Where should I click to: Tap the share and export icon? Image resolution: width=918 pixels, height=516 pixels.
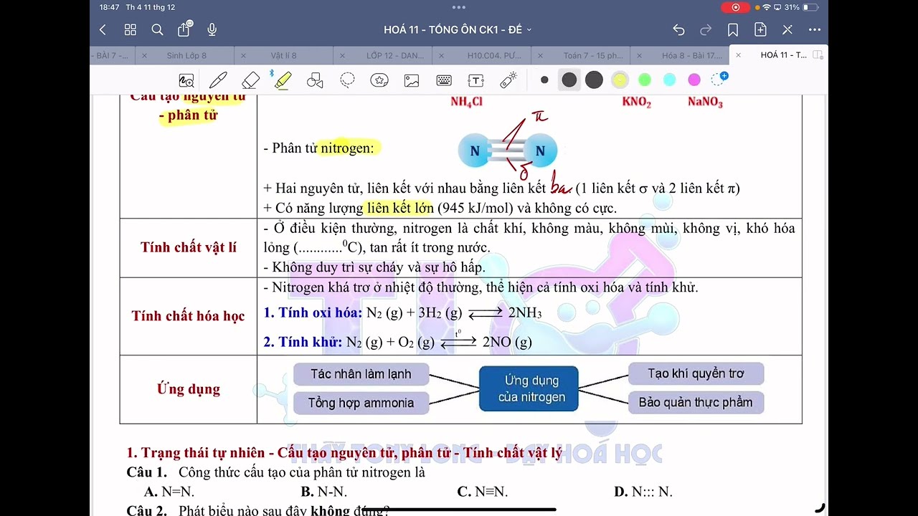point(184,29)
